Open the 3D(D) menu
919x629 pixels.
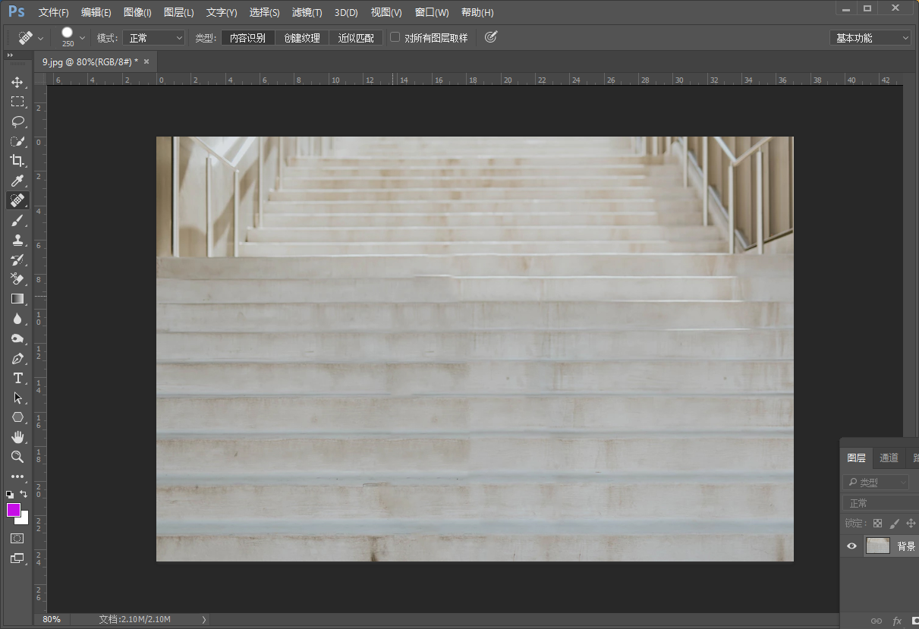point(346,13)
